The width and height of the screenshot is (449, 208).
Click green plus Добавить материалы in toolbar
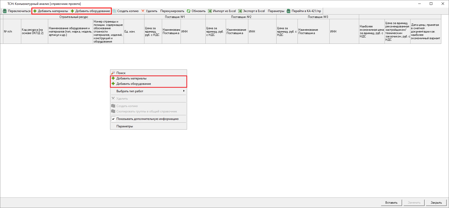coord(35,11)
